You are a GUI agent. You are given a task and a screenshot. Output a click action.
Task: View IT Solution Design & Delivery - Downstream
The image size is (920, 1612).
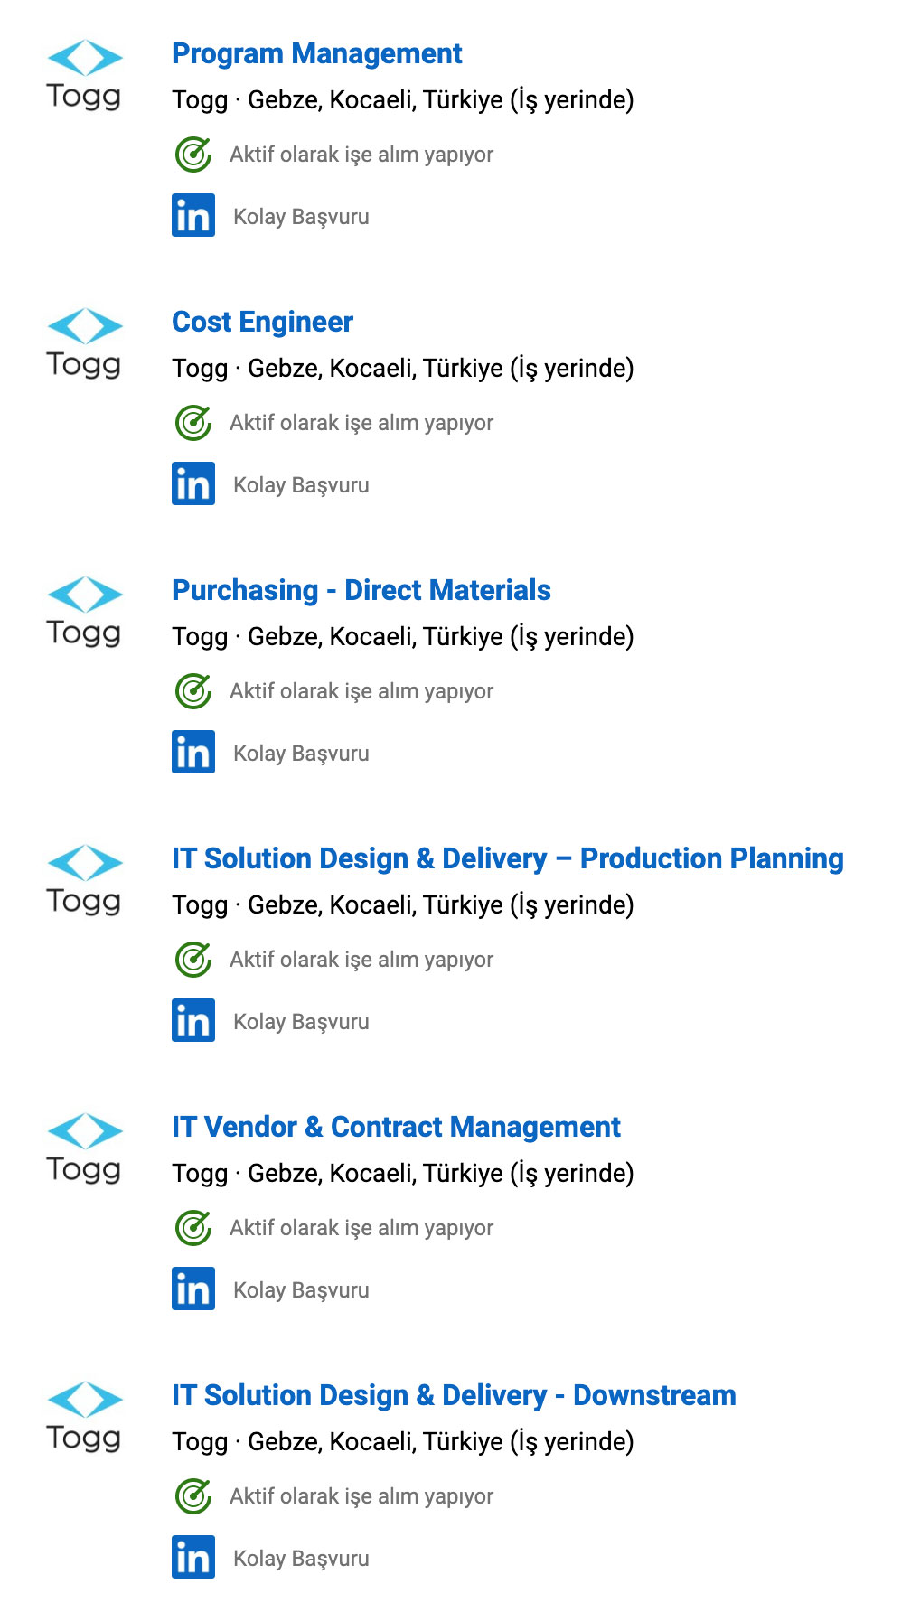[x=454, y=1396]
